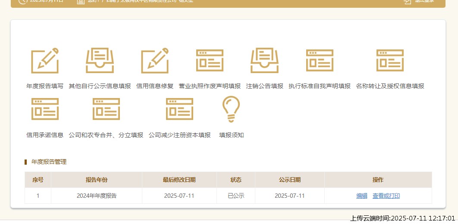Click the 最后修改日期 column header

click(179, 180)
